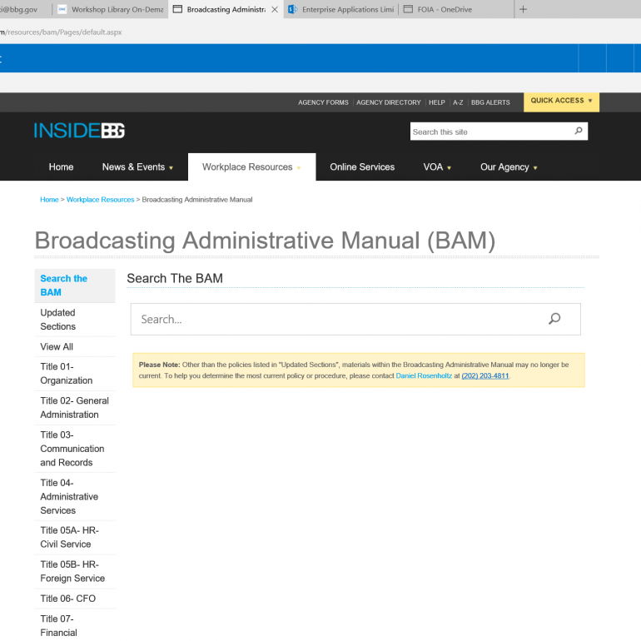The height and width of the screenshot is (641, 641).
Task: Open View All in sidebar
Action: tap(75, 346)
